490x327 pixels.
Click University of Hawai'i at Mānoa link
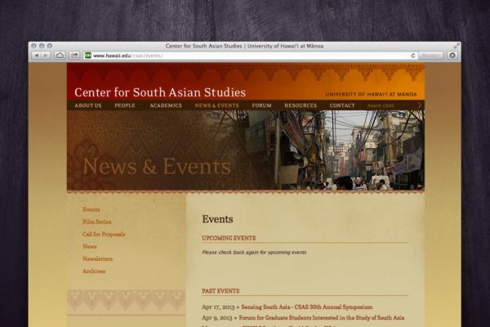(371, 94)
